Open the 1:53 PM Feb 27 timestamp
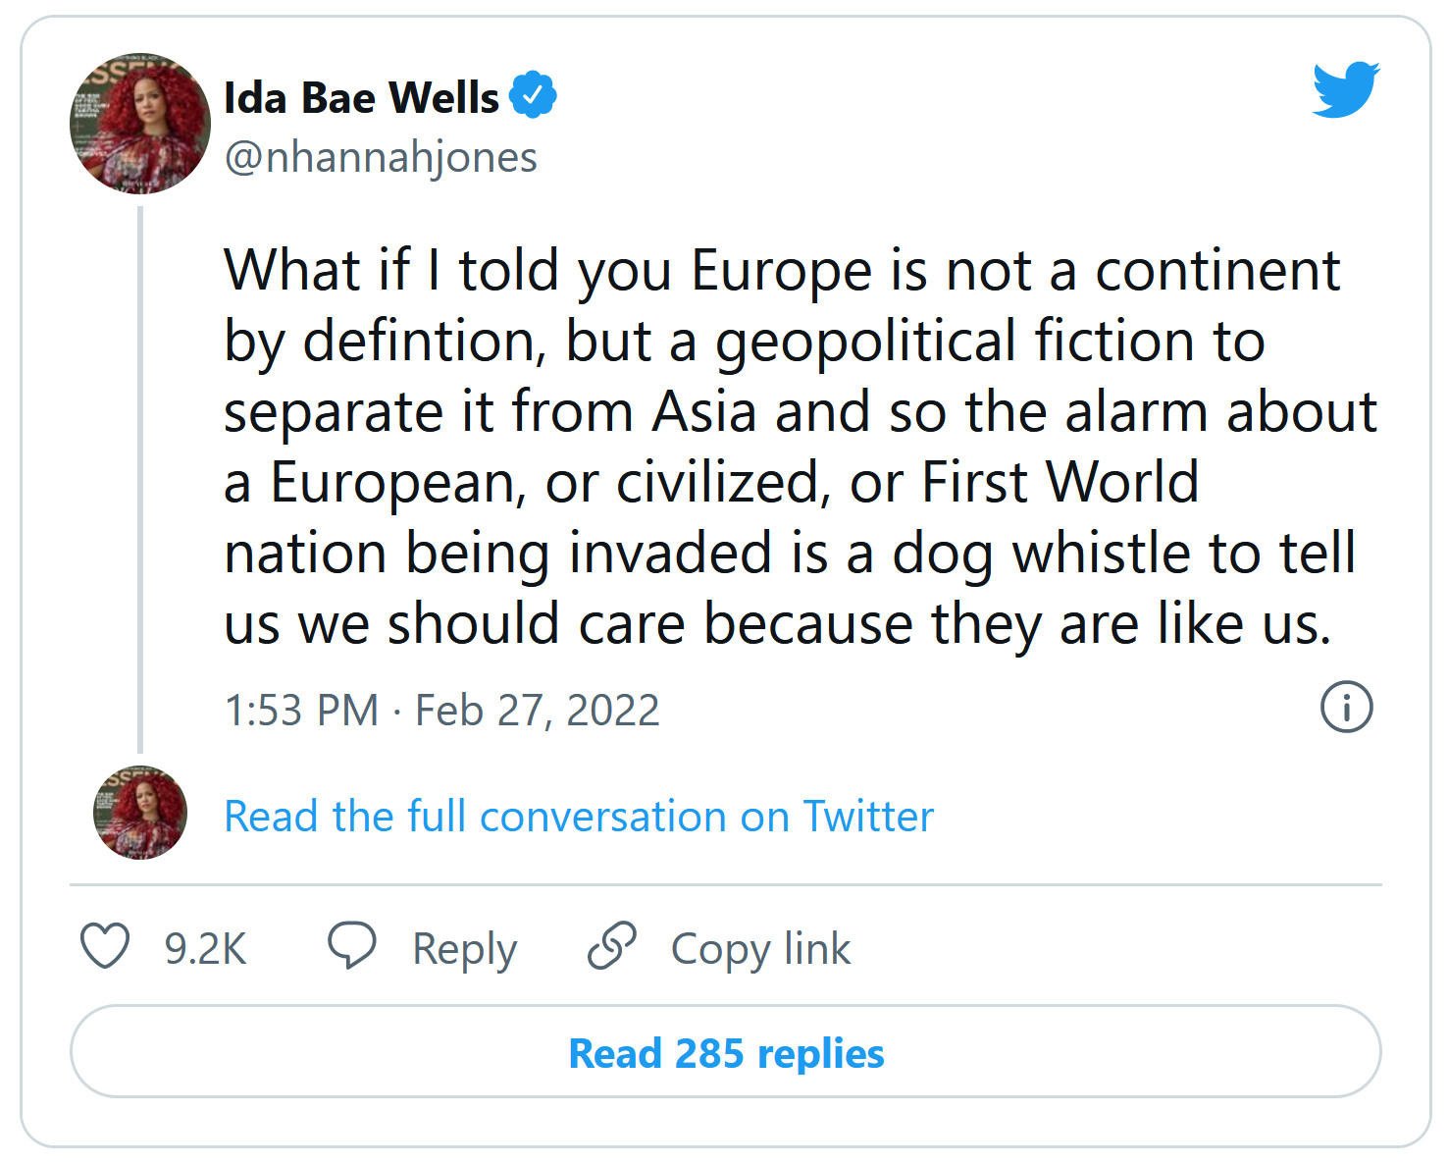1448x1164 pixels. pyautogui.click(x=441, y=710)
